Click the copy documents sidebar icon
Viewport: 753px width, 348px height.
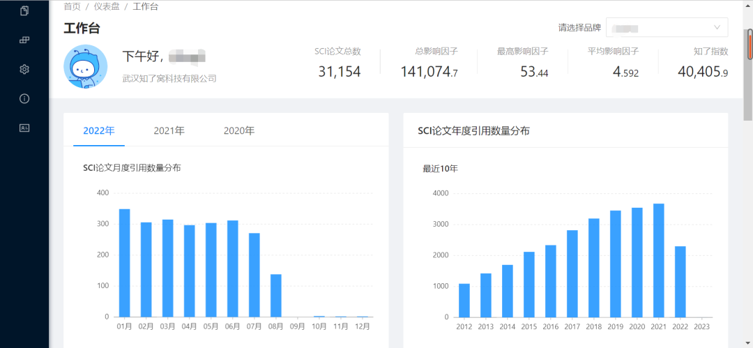24,10
